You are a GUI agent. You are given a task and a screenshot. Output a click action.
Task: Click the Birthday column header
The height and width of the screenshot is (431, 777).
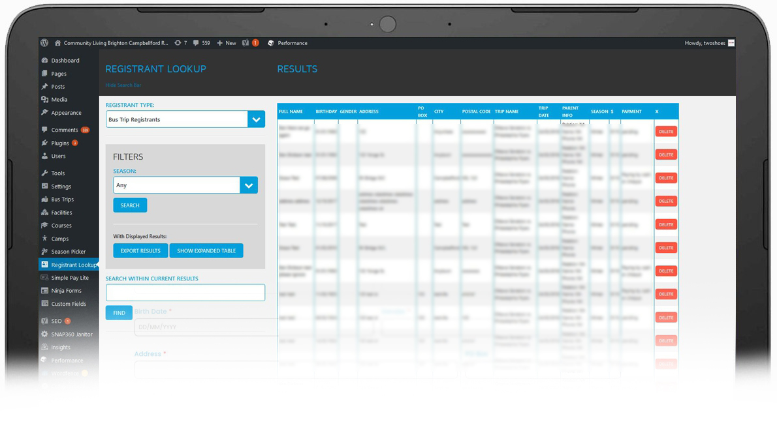tap(326, 111)
